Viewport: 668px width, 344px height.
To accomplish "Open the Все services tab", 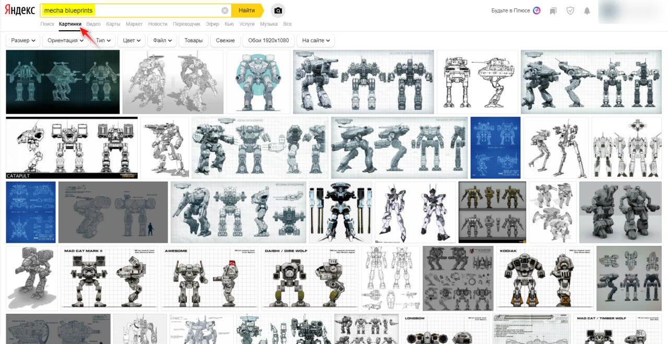I will pos(288,24).
